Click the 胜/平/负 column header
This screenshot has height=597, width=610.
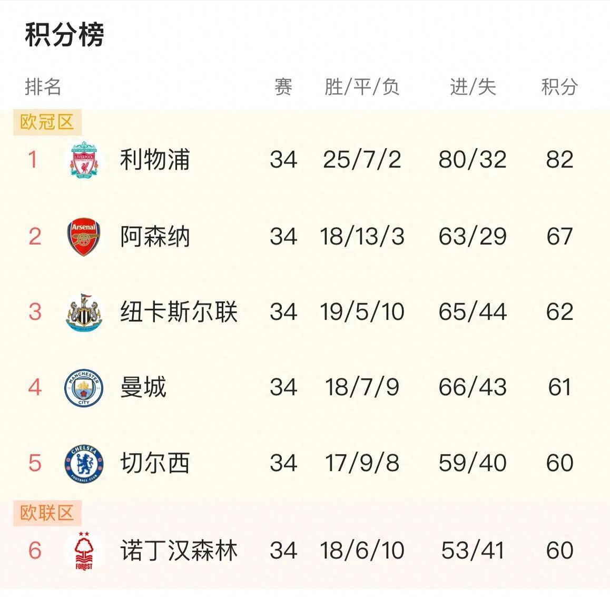pyautogui.click(x=362, y=87)
